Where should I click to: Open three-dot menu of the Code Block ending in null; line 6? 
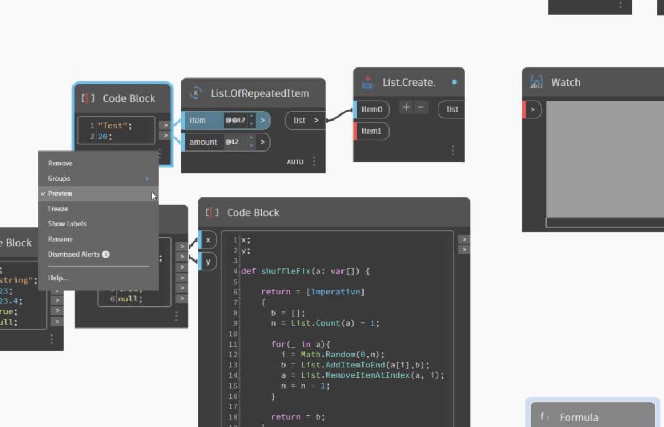click(177, 316)
